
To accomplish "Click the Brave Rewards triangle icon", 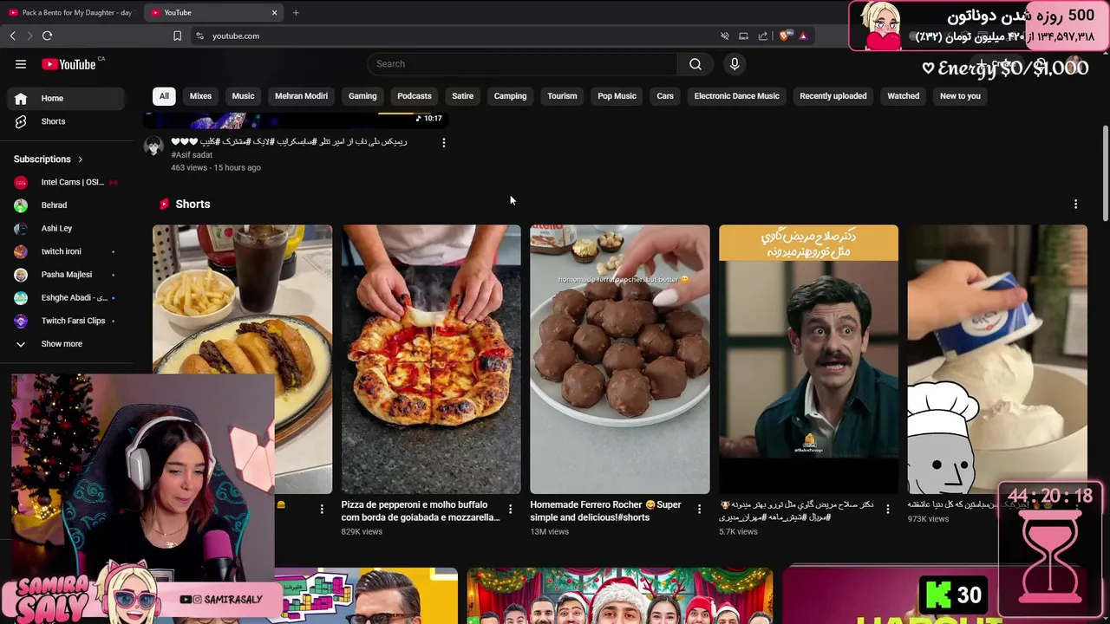I will pos(803,36).
